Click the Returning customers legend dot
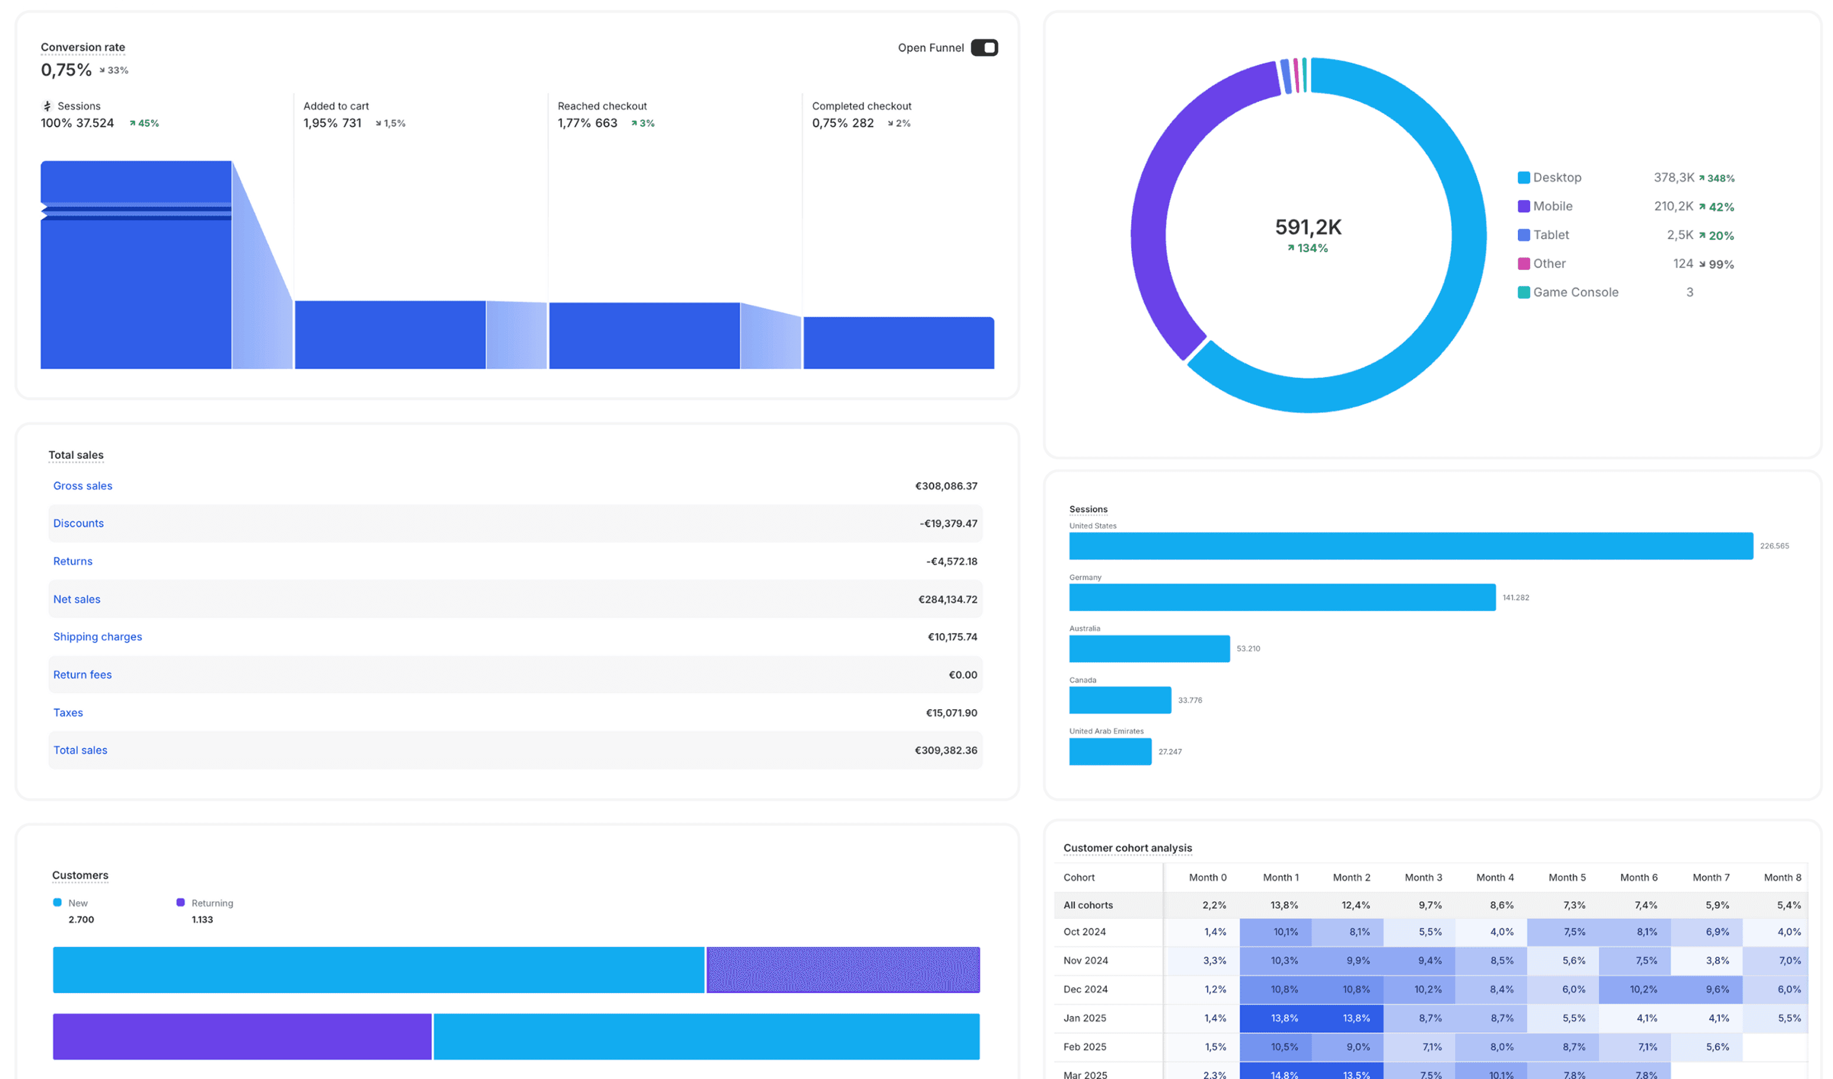 pyautogui.click(x=180, y=902)
